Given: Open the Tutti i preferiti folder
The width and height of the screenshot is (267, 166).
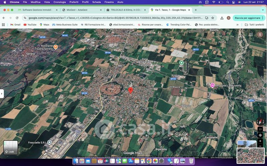Looking at the screenshot, I should coord(254,25).
